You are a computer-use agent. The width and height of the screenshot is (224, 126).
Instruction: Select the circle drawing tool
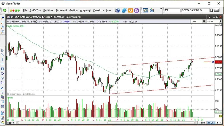2,73
